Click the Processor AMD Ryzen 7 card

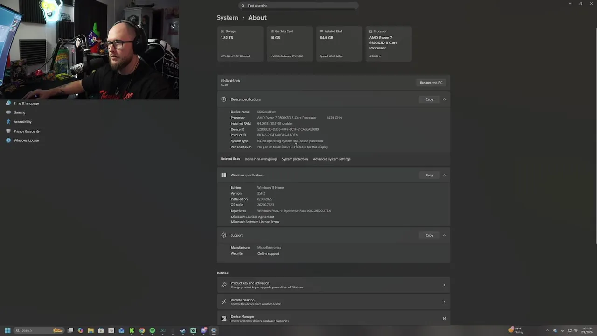(389, 44)
